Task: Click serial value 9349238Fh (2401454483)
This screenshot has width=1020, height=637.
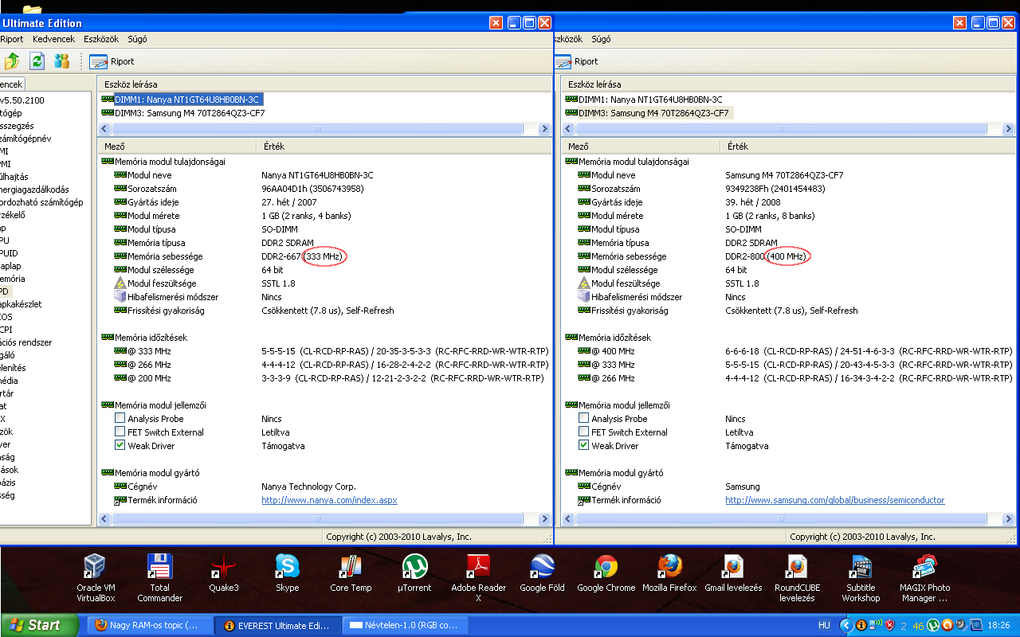Action: click(x=775, y=189)
